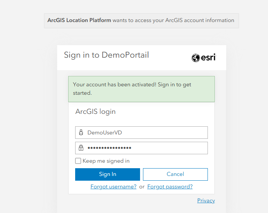Click the padlock icon in password field
Image resolution: width=268 pixels, height=213 pixels.
coord(81,148)
